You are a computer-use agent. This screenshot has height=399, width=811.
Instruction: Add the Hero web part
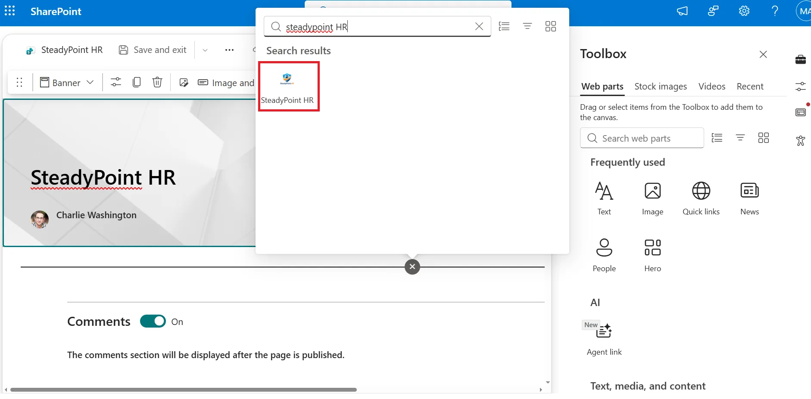coord(652,255)
